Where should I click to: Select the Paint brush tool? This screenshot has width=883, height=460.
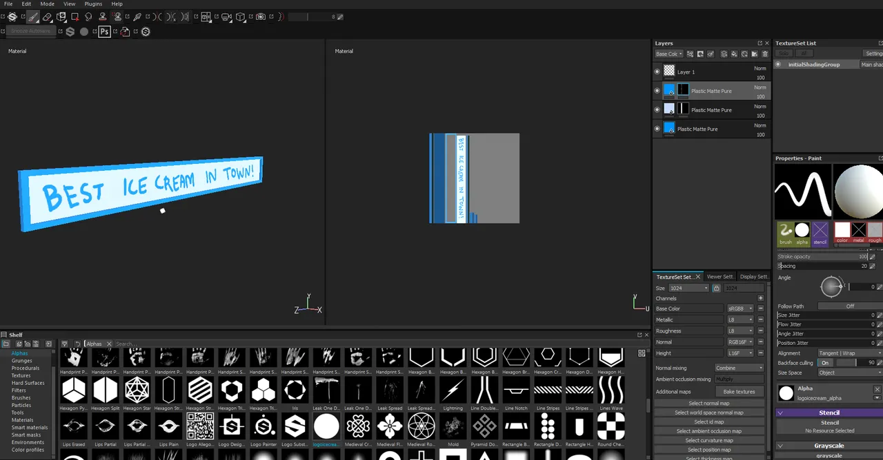(32, 17)
